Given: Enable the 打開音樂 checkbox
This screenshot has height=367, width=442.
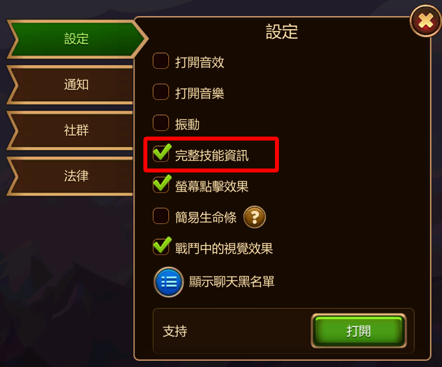Looking at the screenshot, I should click(161, 92).
